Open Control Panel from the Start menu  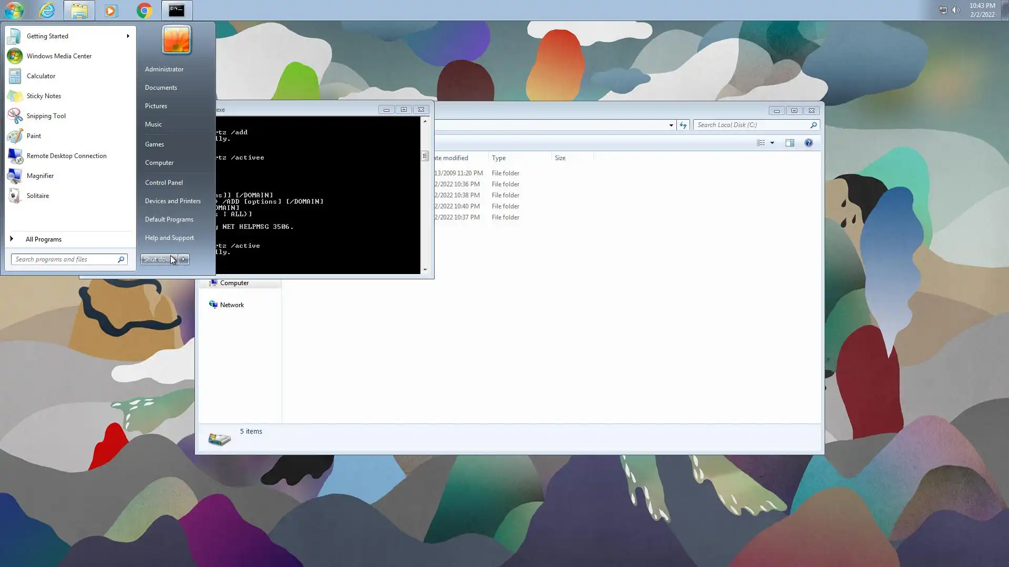[164, 183]
